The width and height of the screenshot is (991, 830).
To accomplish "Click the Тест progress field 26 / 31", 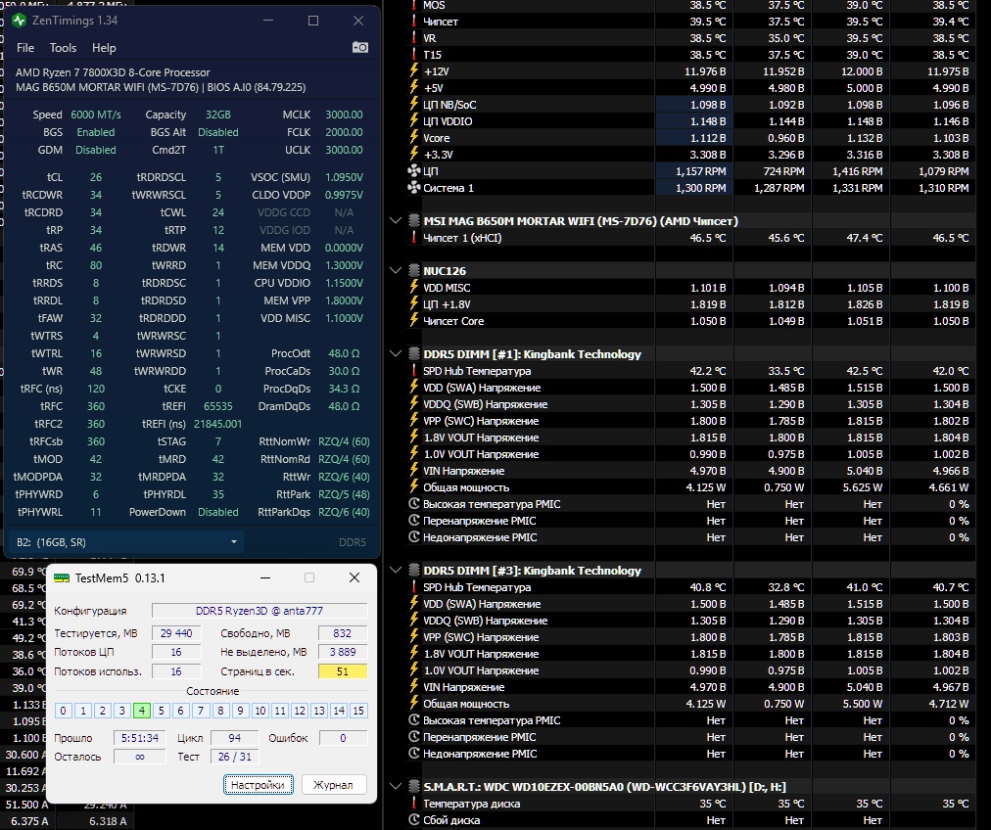I will click(x=234, y=756).
